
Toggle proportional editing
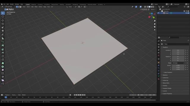click(85, 7)
